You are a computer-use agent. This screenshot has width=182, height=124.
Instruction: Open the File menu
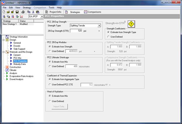(4, 8)
